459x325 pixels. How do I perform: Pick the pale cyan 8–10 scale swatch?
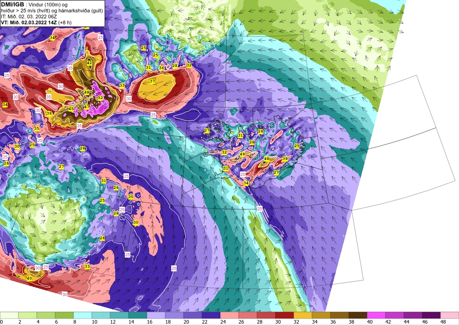(83, 315)
